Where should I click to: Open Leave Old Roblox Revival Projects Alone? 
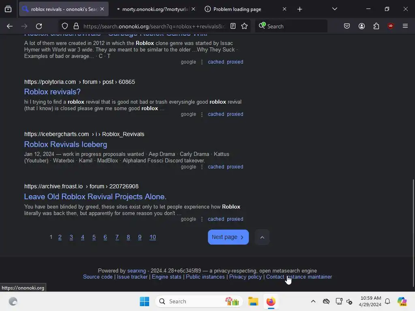coord(95,196)
